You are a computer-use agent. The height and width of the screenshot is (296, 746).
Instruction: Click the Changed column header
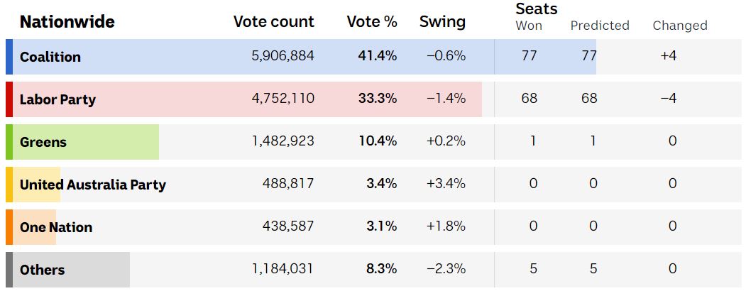(x=680, y=26)
